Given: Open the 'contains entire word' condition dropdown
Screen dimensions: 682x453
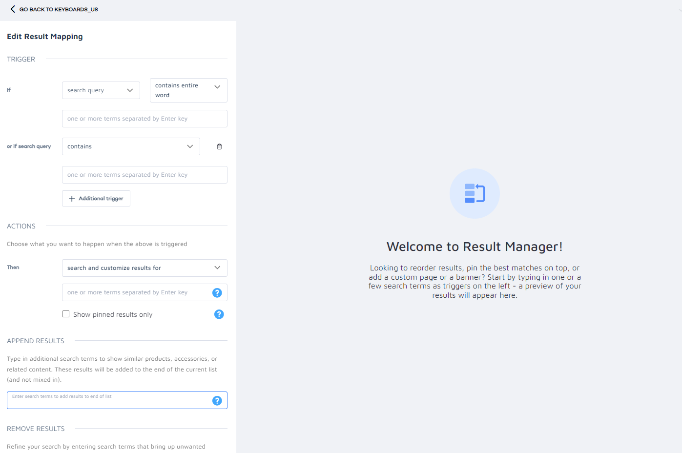Looking at the screenshot, I should tap(188, 90).
